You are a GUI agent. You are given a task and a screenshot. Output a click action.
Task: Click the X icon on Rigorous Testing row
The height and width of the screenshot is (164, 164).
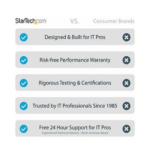(x=126, y=83)
